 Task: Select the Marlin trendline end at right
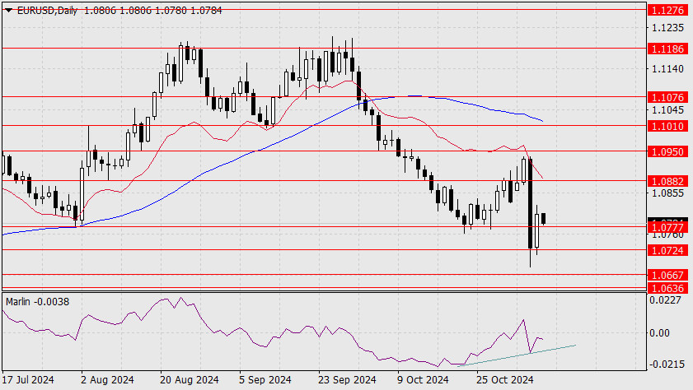click(x=574, y=345)
